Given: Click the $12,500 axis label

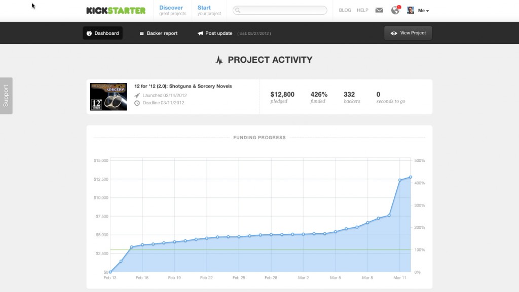Looking at the screenshot, I should pos(101,179).
